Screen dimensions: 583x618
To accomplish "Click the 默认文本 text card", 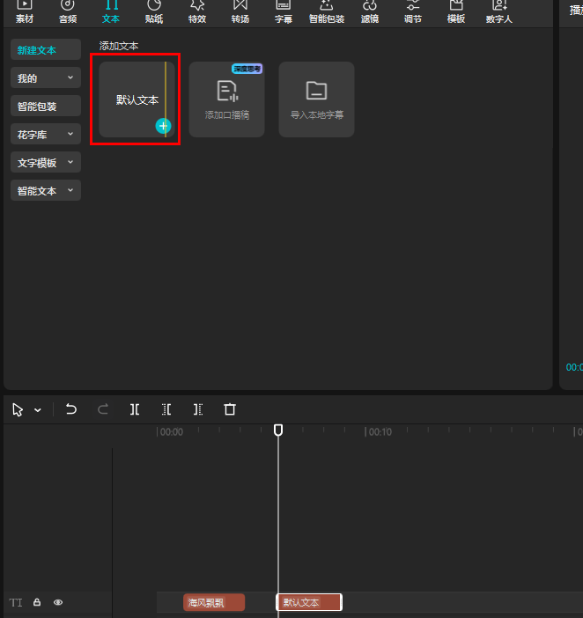I will (x=137, y=99).
